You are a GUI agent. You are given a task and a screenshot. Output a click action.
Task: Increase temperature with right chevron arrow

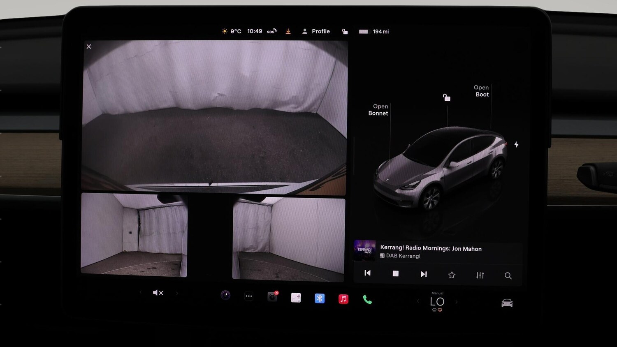click(x=456, y=302)
